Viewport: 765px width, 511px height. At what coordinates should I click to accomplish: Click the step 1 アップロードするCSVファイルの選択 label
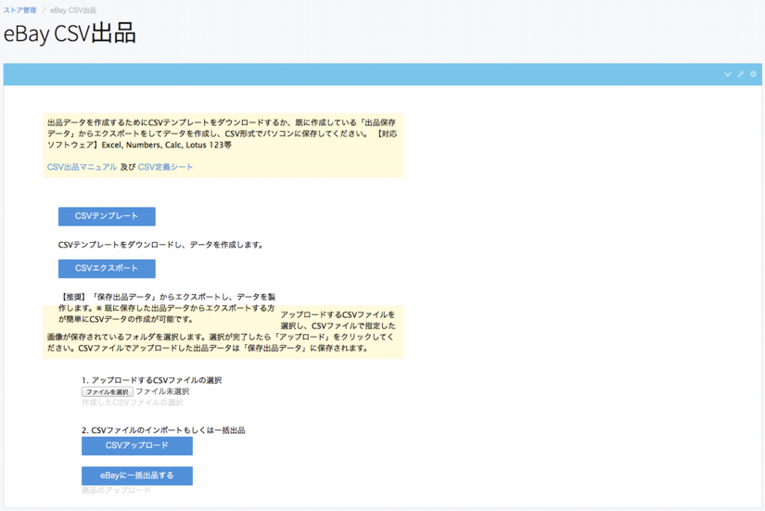(151, 380)
